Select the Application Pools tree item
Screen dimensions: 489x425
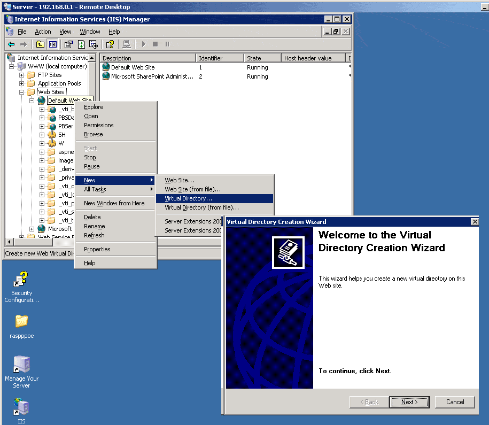tap(59, 83)
